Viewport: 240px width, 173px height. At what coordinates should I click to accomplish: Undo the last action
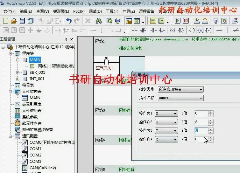[69, 21]
